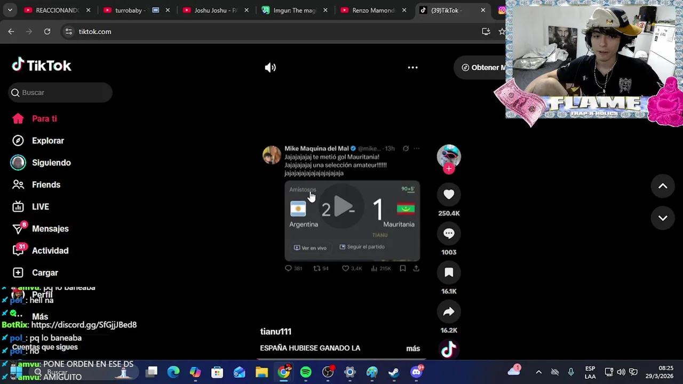Viewport: 683px width, 384px height.
Task: Open Spotify from the taskbar
Action: pos(306,372)
